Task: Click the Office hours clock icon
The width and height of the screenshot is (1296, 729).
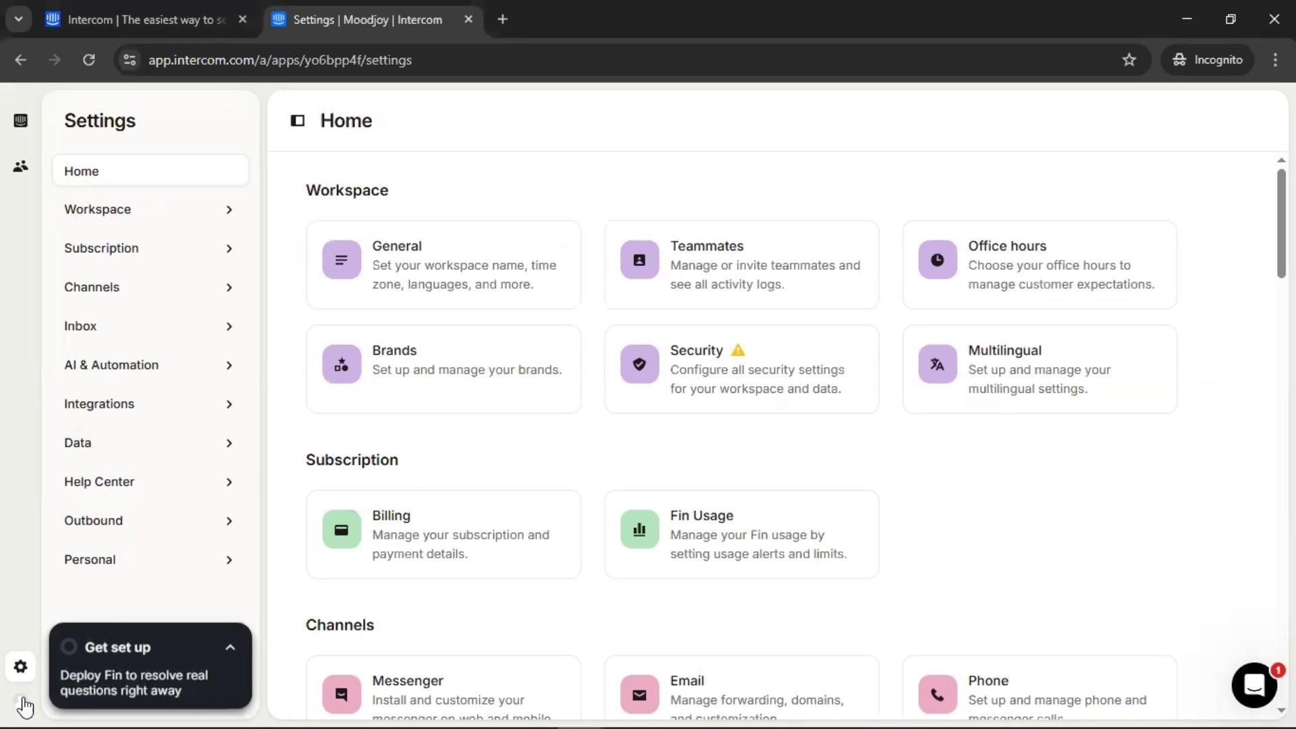Action: (937, 260)
